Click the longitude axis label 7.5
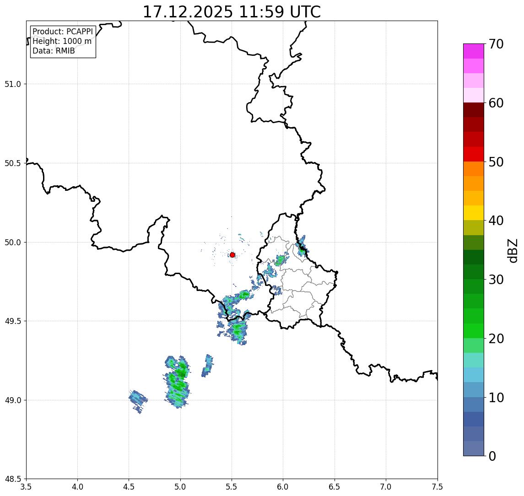The image size is (524, 496). 438,487
